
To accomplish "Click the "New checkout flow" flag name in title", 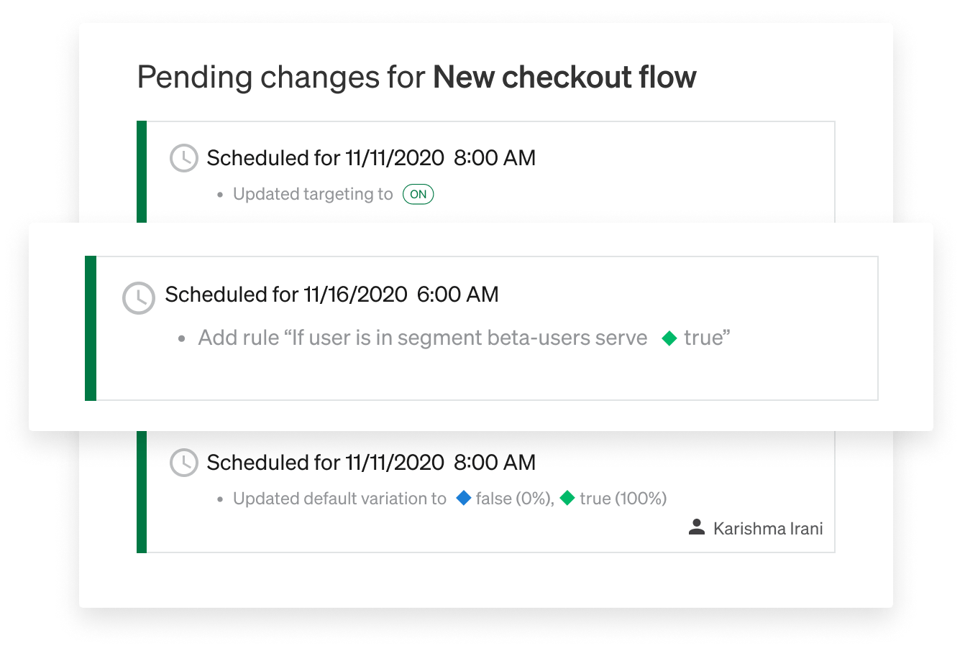I will click(564, 77).
